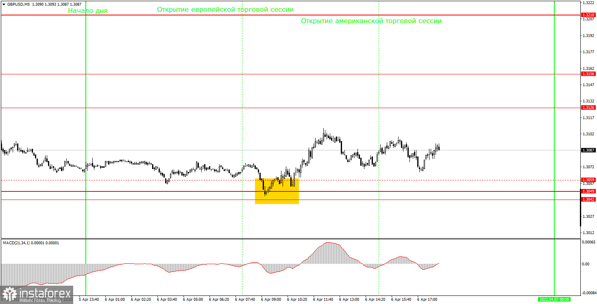The height and width of the screenshot is (304, 597).
Task: Click the 1.3072 price axis value
Action: [x=588, y=167]
